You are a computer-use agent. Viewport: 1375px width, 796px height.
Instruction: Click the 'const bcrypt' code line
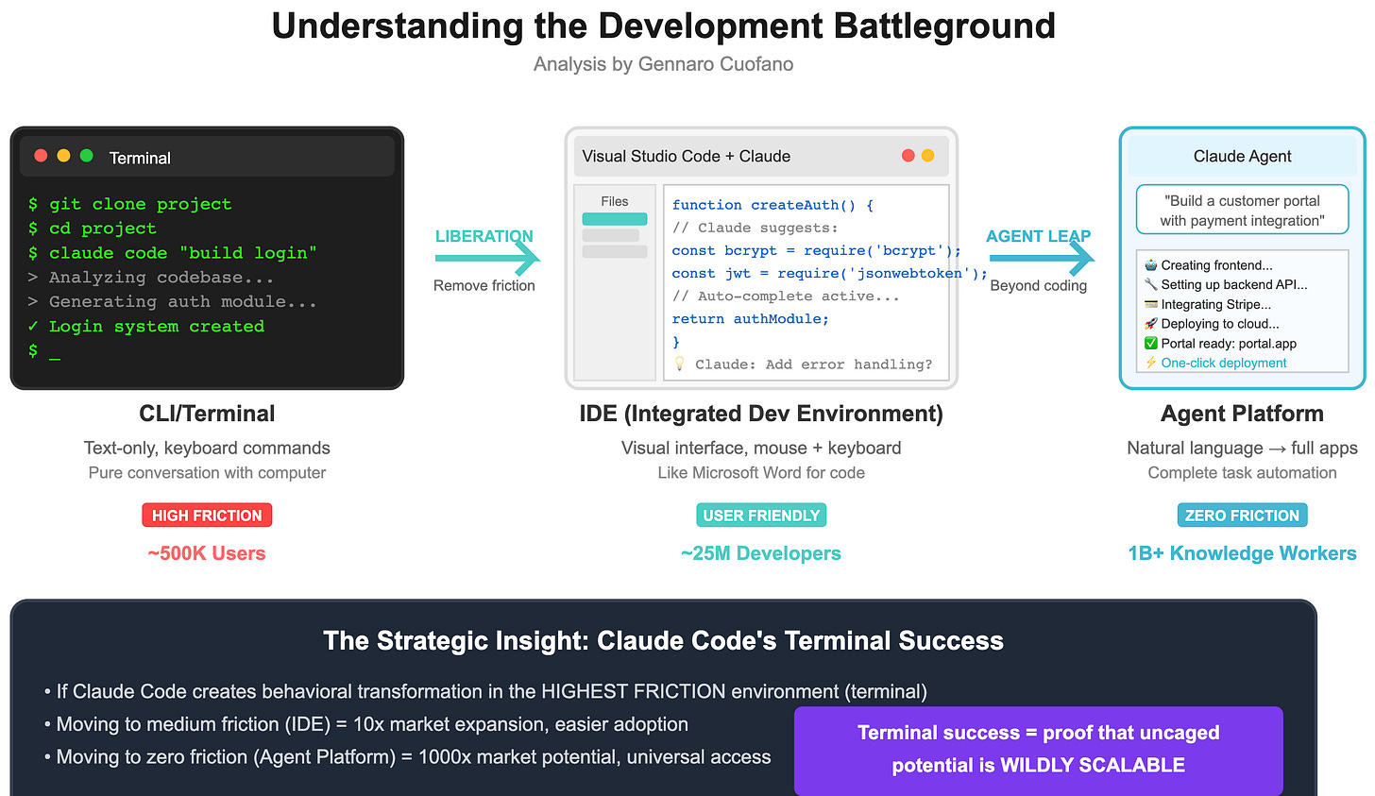coord(816,250)
